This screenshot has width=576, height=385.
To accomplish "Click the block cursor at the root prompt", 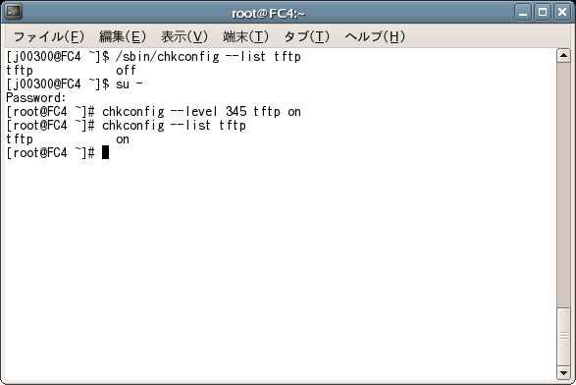I will pyautogui.click(x=105, y=152).
